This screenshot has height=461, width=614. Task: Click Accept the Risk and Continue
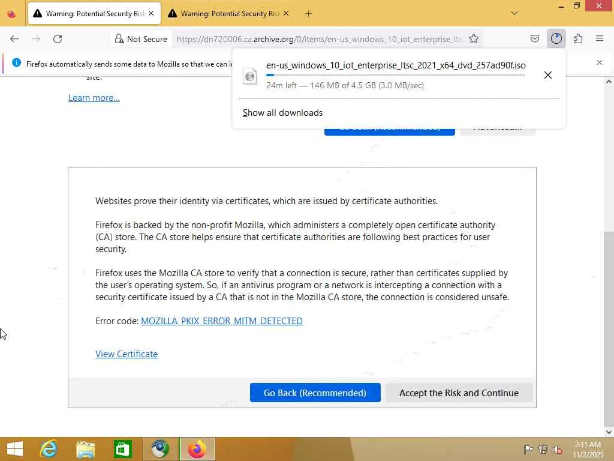(x=459, y=393)
